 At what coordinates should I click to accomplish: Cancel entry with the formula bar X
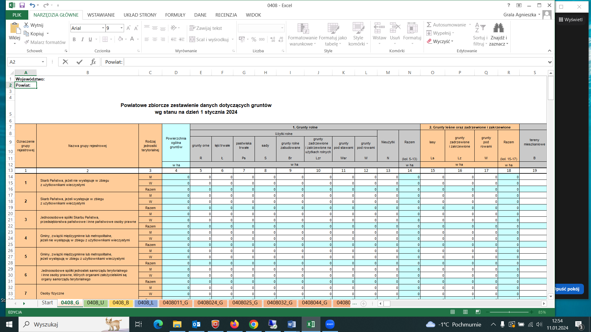tap(65, 62)
